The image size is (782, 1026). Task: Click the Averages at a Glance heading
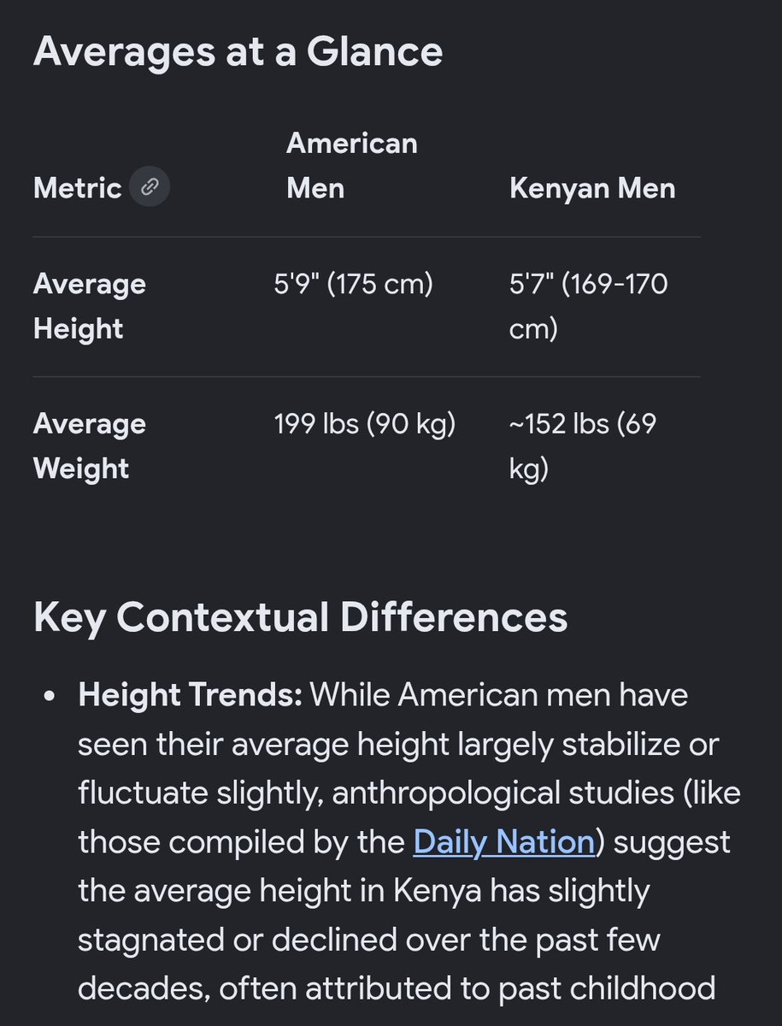[x=238, y=51]
